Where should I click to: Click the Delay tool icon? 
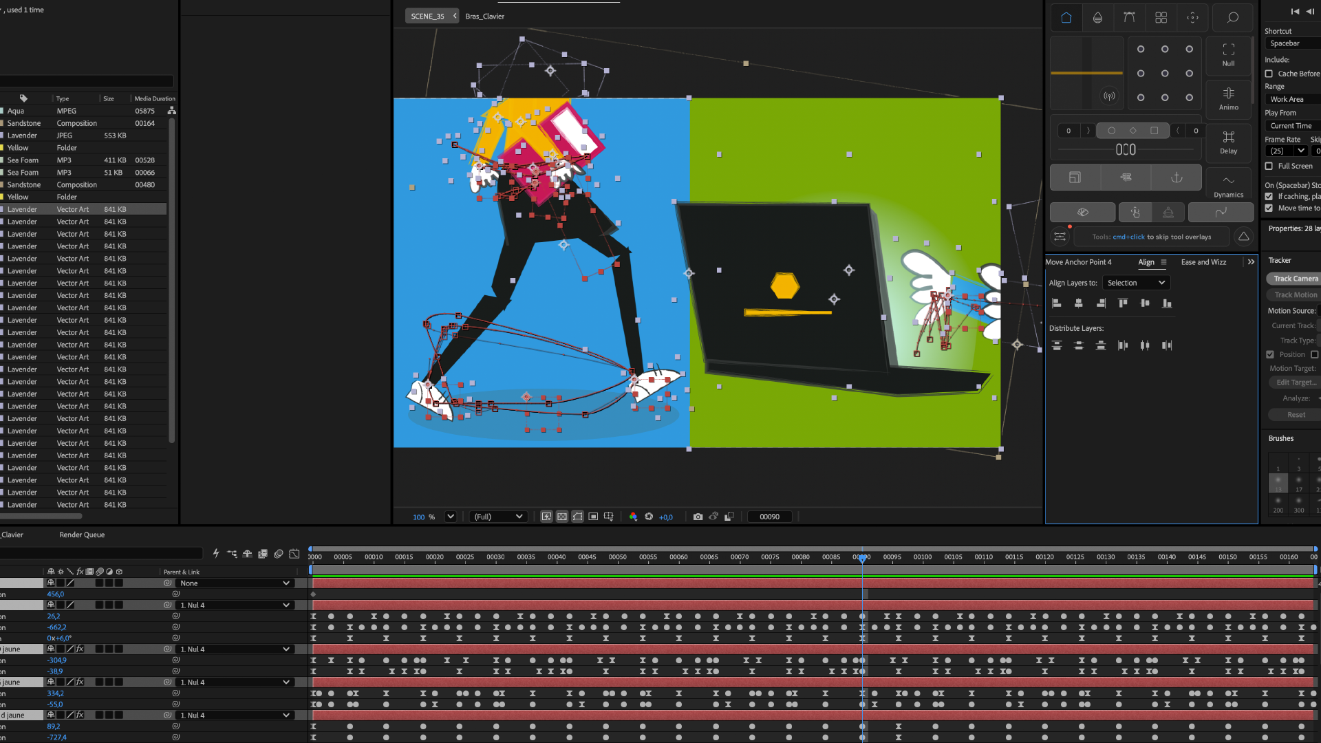pos(1228,142)
